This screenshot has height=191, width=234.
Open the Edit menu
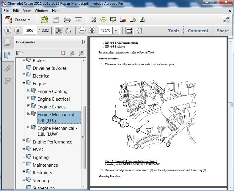(x=16, y=11)
